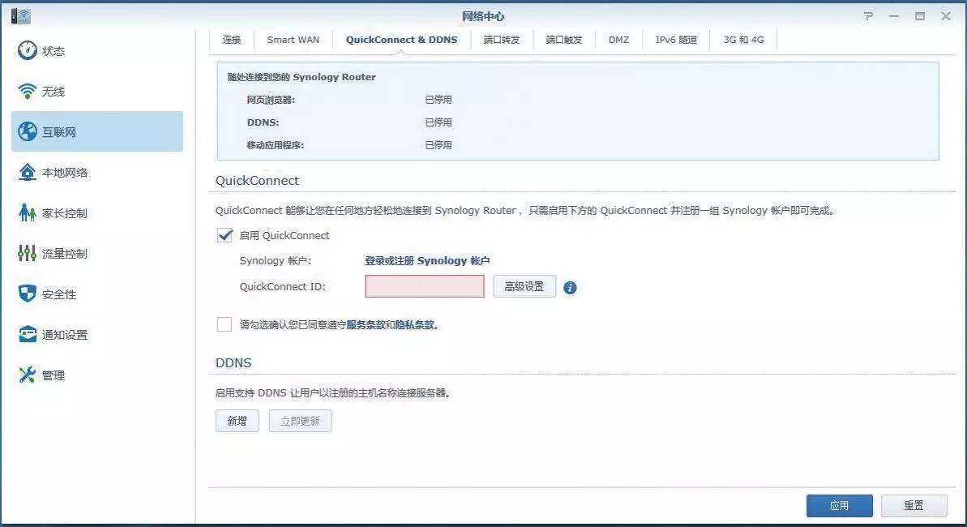Switch to the Smart WAN tab
Screen dimensions: 967x527
[293, 40]
